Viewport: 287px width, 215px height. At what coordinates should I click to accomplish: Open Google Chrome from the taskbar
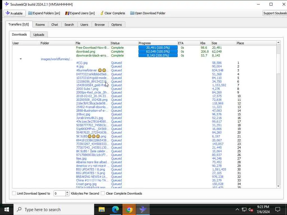pos(129,209)
